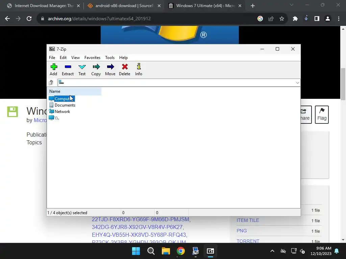This screenshot has width=346, height=259.
Task: Reload the archive.org page
Action: [29, 19]
